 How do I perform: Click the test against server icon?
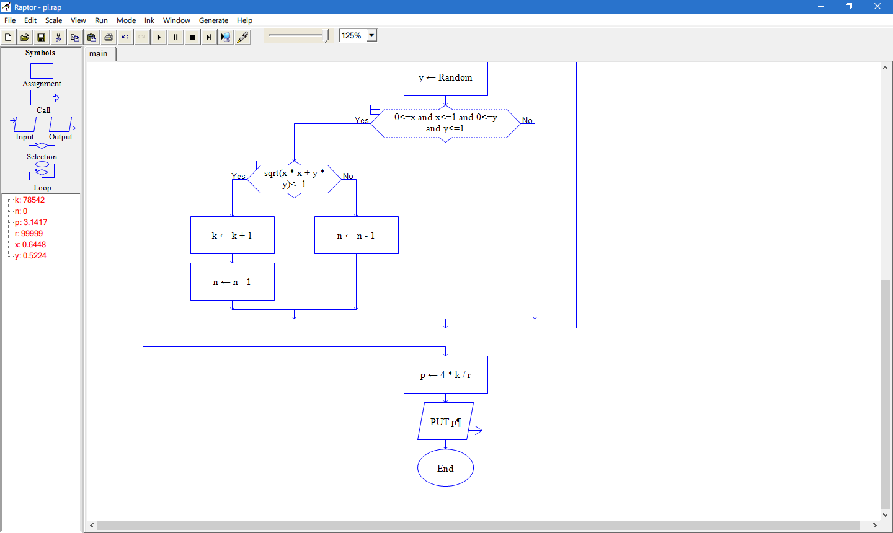pyautogui.click(x=226, y=37)
